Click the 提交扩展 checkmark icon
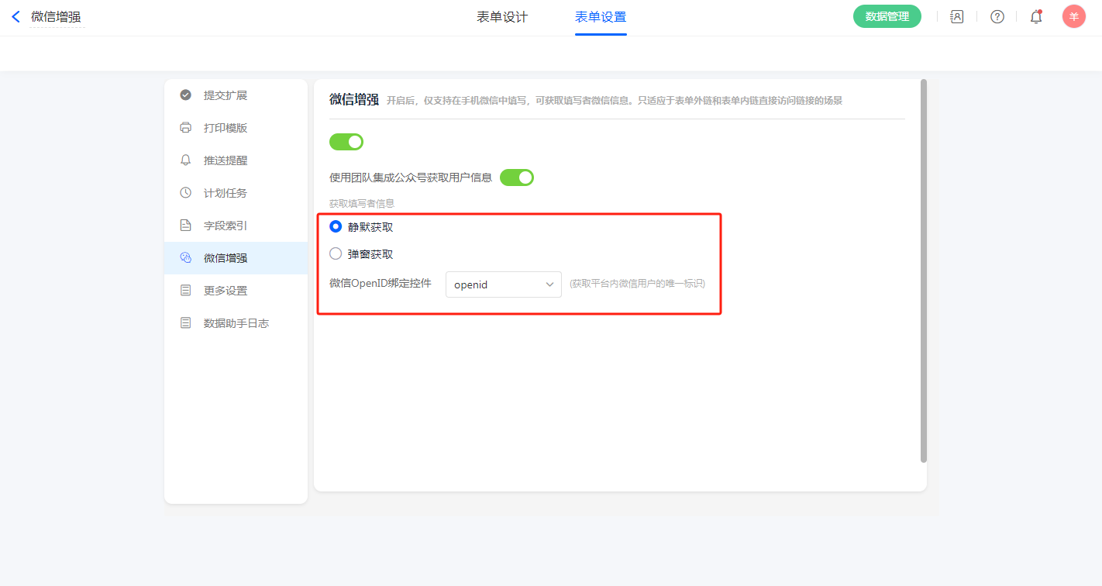 click(x=185, y=95)
